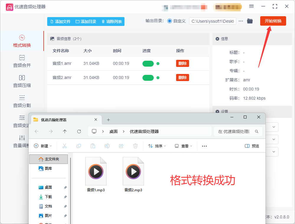Expand the second settings dropdown arrow
Screen dimensions: 295x224
[x=274, y=139]
